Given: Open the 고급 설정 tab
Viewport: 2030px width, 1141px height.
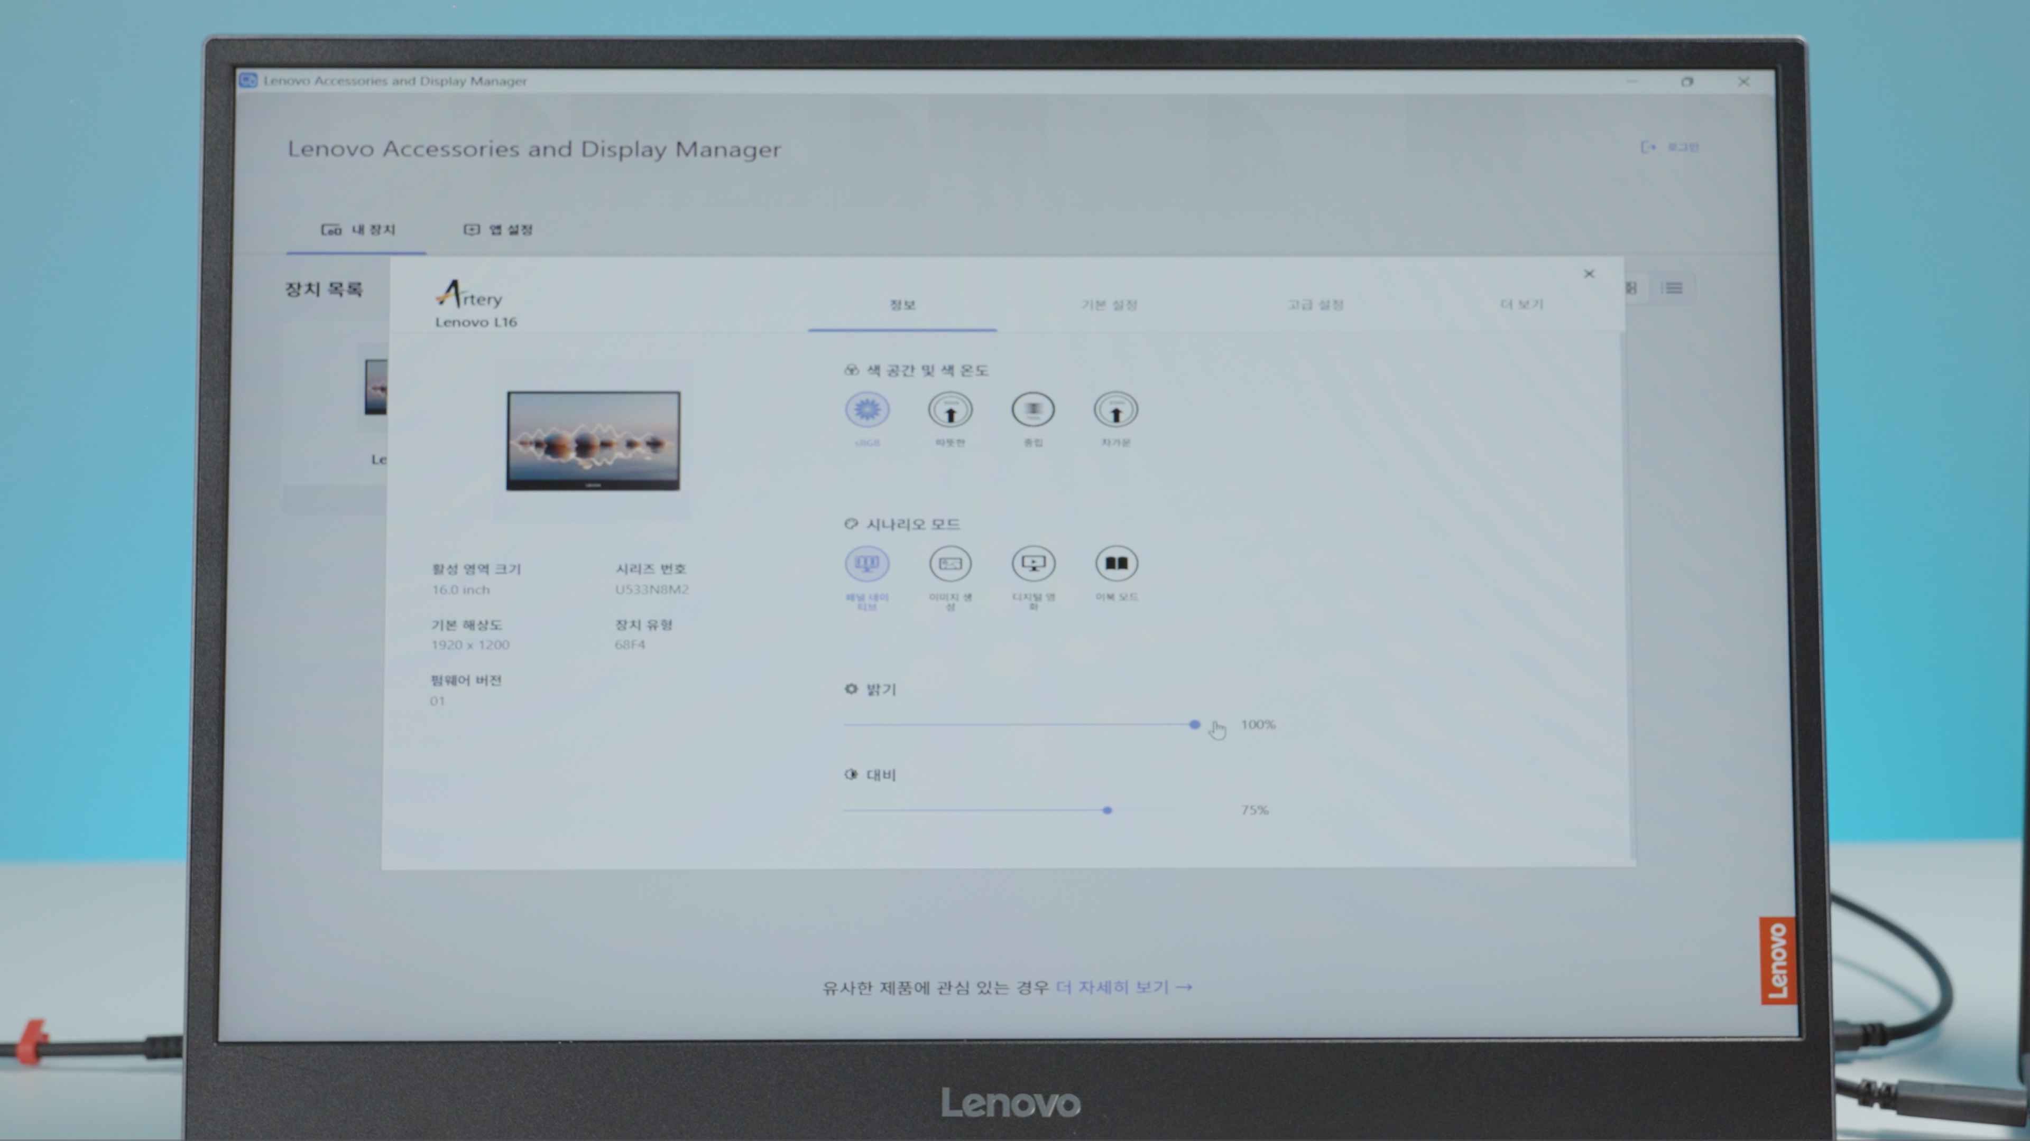Looking at the screenshot, I should point(1315,305).
